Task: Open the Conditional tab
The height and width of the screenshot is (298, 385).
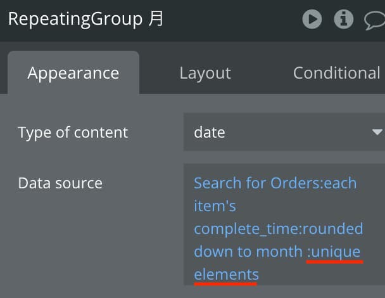Action: coord(337,73)
